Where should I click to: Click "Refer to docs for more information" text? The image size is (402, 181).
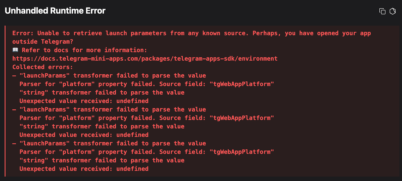pyautogui.click(x=84, y=50)
